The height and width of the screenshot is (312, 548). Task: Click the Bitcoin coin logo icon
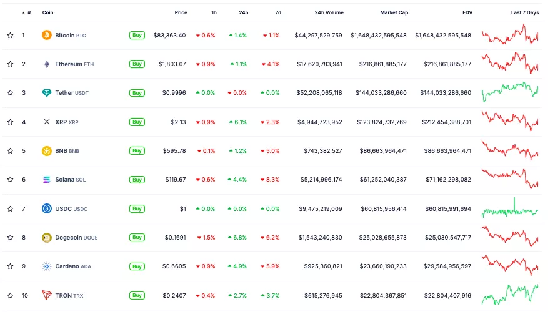[x=47, y=36]
